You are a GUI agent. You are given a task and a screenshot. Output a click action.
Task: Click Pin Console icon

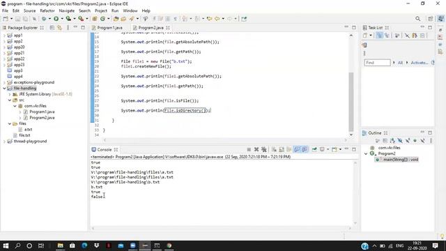(x=314, y=149)
